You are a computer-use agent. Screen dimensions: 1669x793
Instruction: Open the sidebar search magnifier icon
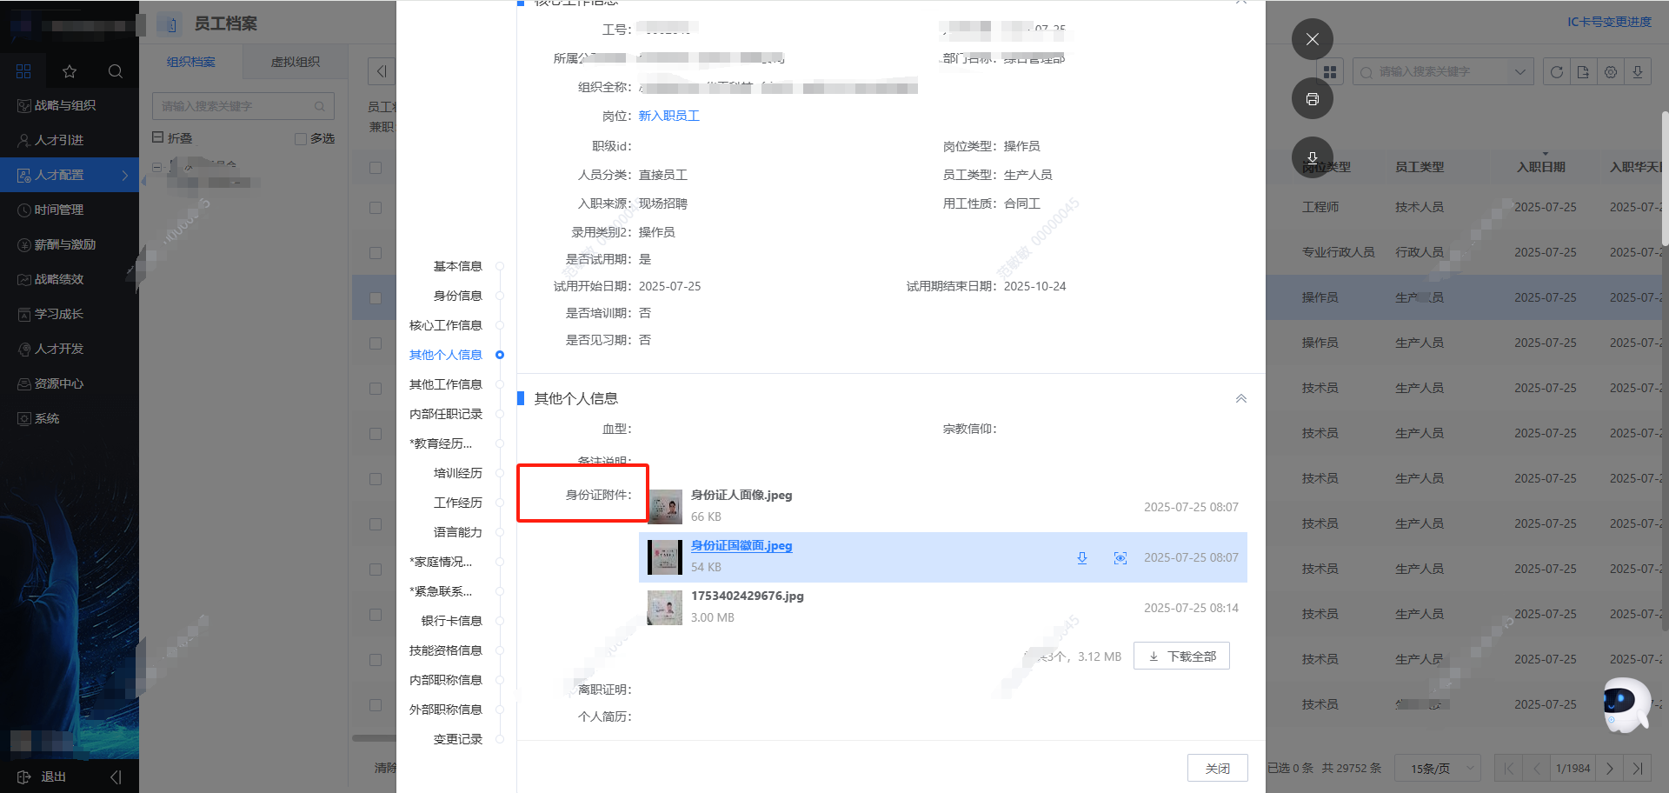coord(115,71)
